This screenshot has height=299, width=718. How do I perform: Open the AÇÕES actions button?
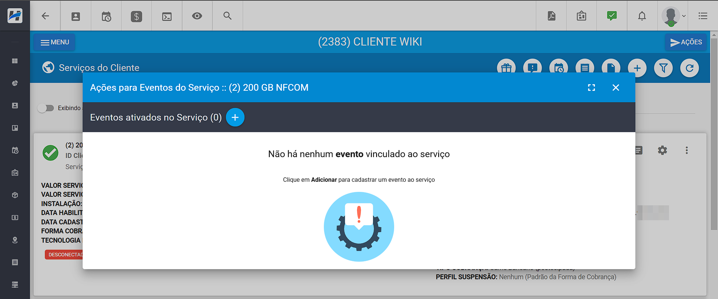pos(686,42)
